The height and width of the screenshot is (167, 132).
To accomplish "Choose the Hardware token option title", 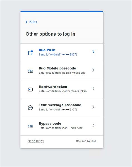I will click(53, 87).
